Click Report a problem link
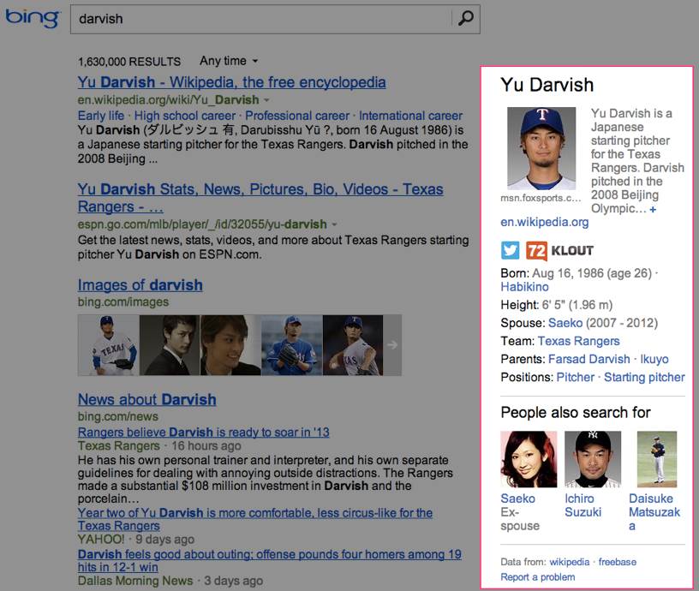The height and width of the screenshot is (591, 699). point(538,576)
